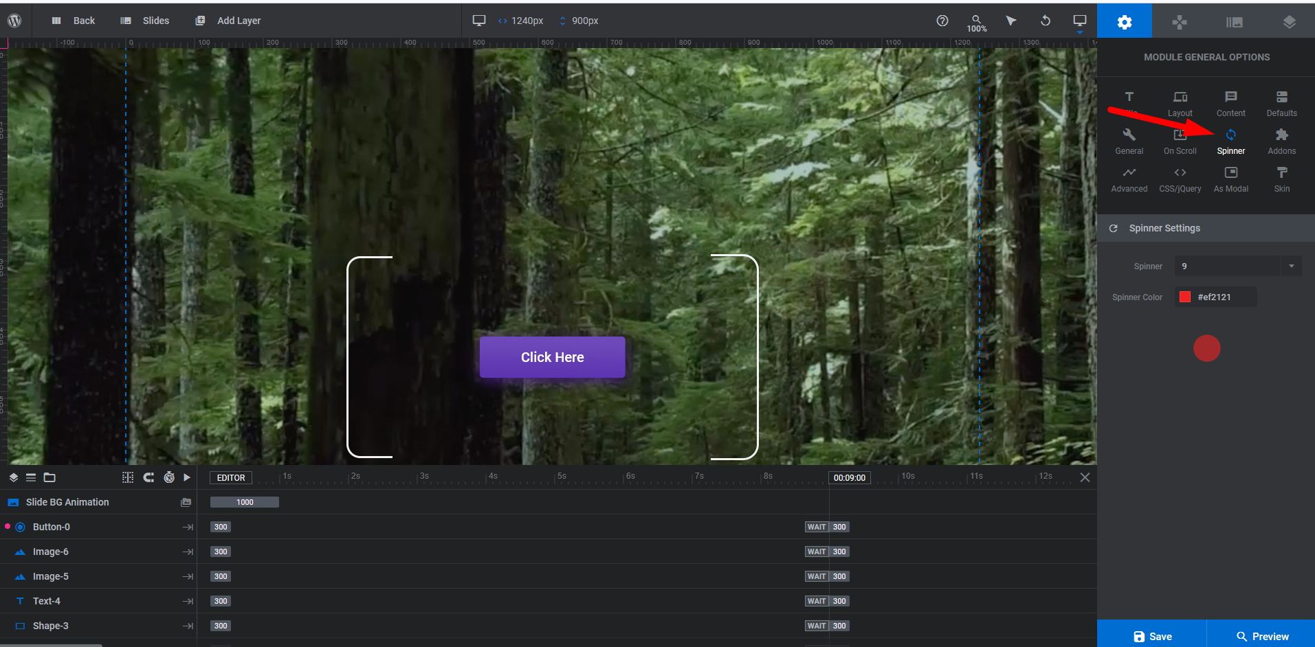Click the 1000 Slide BG Animation frame
The image size is (1315, 647).
(245, 502)
